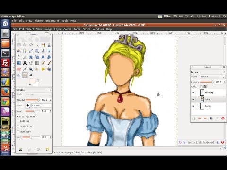Image resolution: width=227 pixels, height=170 pixels.
Task: Click the layer Opacity value stepper arrows
Action: 224,82
